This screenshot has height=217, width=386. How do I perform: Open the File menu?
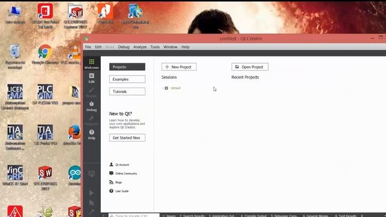[x=88, y=47]
